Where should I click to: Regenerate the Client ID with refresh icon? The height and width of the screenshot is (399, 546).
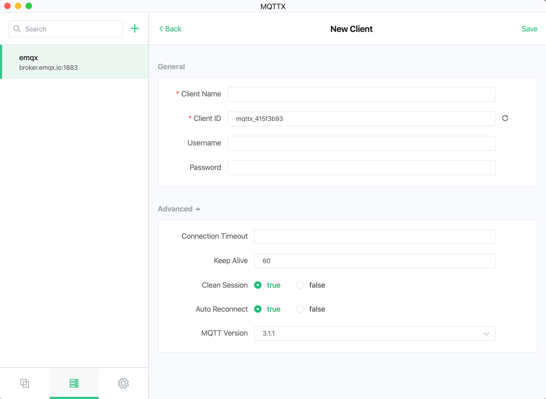tap(505, 118)
